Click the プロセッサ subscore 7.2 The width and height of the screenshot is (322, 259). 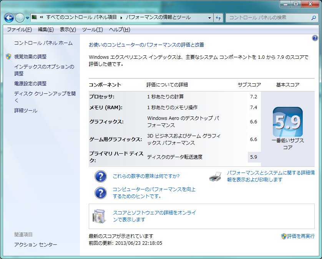click(253, 96)
